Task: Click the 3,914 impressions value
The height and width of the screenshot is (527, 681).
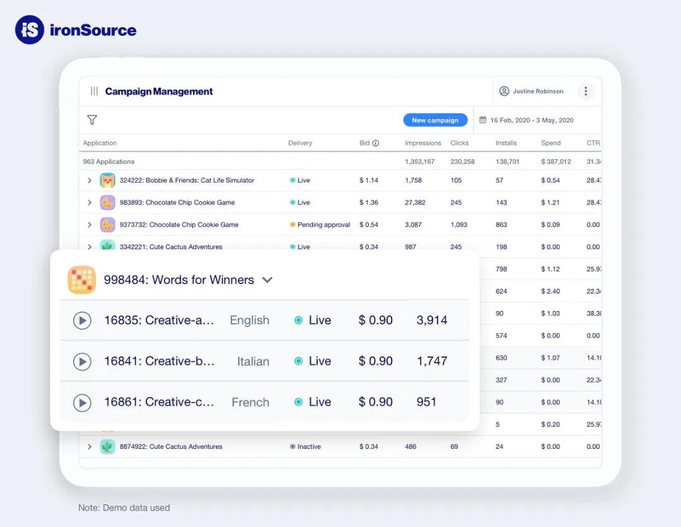Action: point(432,320)
